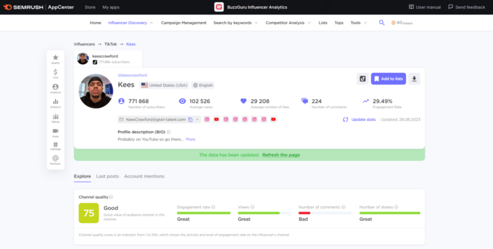Click the info icon next to Number of comments

coord(343,207)
